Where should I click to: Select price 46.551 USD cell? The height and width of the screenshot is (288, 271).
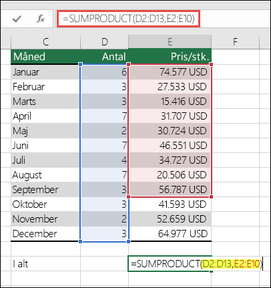pyautogui.click(x=170, y=146)
